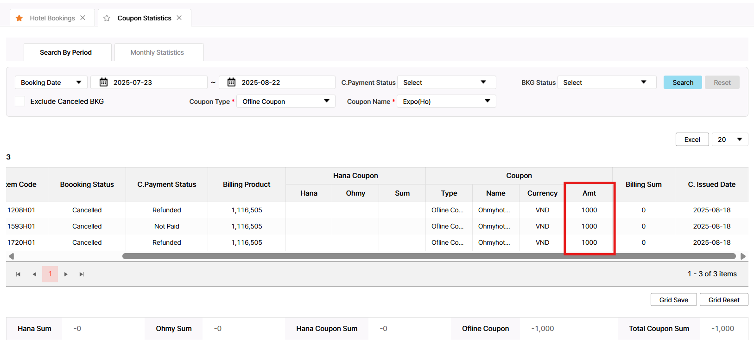Go to the previous page of results
Image resolution: width=754 pixels, height=350 pixels.
pyautogui.click(x=34, y=274)
